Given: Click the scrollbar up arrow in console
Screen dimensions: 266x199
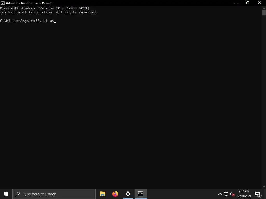Looking at the screenshot, I should coord(264,8).
